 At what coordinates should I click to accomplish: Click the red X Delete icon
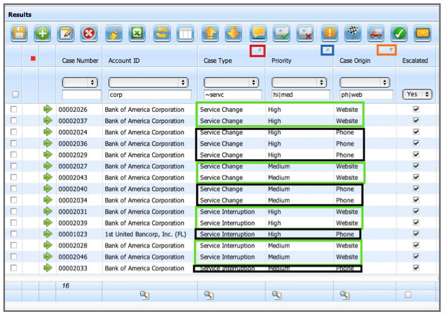89,33
